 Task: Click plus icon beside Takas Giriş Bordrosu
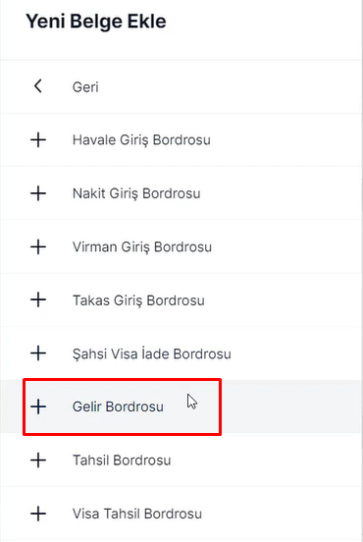(38, 300)
